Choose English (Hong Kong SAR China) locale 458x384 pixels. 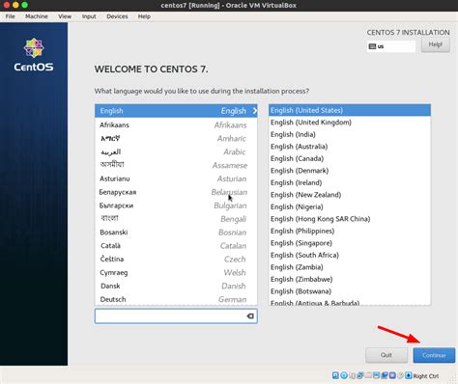pos(350,219)
